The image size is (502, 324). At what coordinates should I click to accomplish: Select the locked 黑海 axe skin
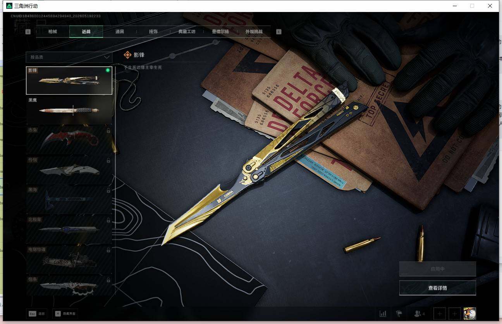pos(69,200)
